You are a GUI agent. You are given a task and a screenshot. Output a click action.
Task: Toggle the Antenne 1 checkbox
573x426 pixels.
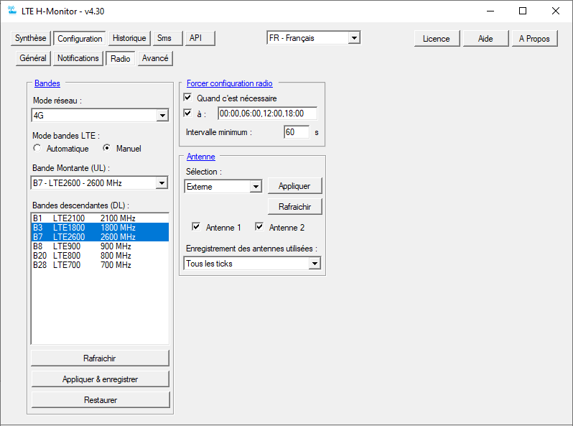[x=196, y=227]
